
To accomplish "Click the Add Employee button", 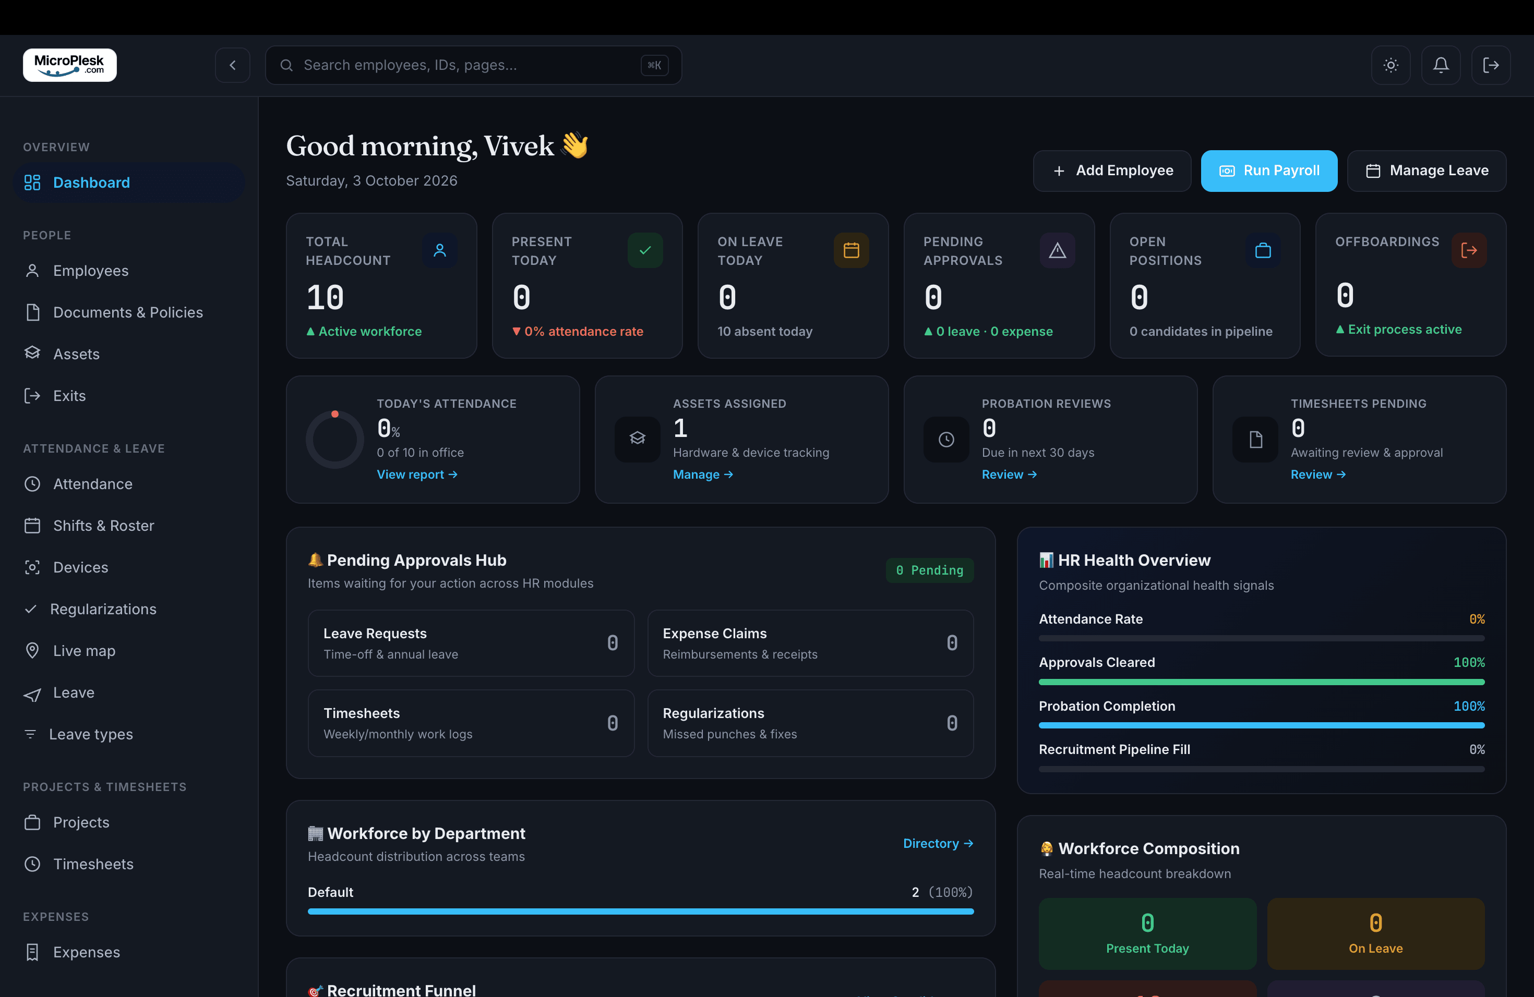I will (1112, 171).
